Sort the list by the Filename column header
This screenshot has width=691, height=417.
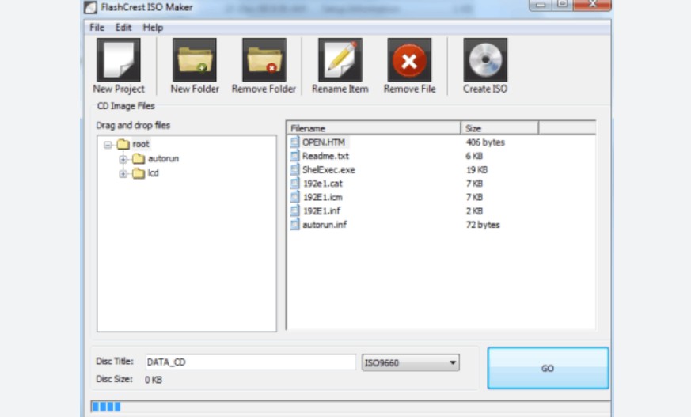[x=374, y=128]
